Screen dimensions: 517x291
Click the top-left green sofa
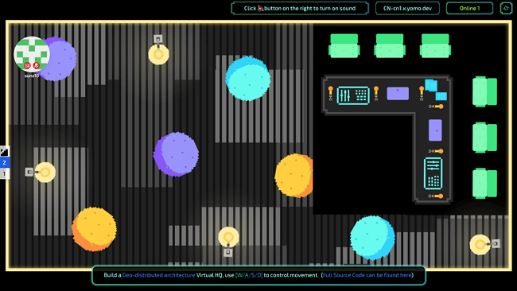pyautogui.click(x=344, y=46)
